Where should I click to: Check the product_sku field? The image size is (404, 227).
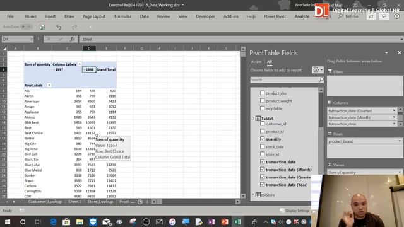pos(263,93)
